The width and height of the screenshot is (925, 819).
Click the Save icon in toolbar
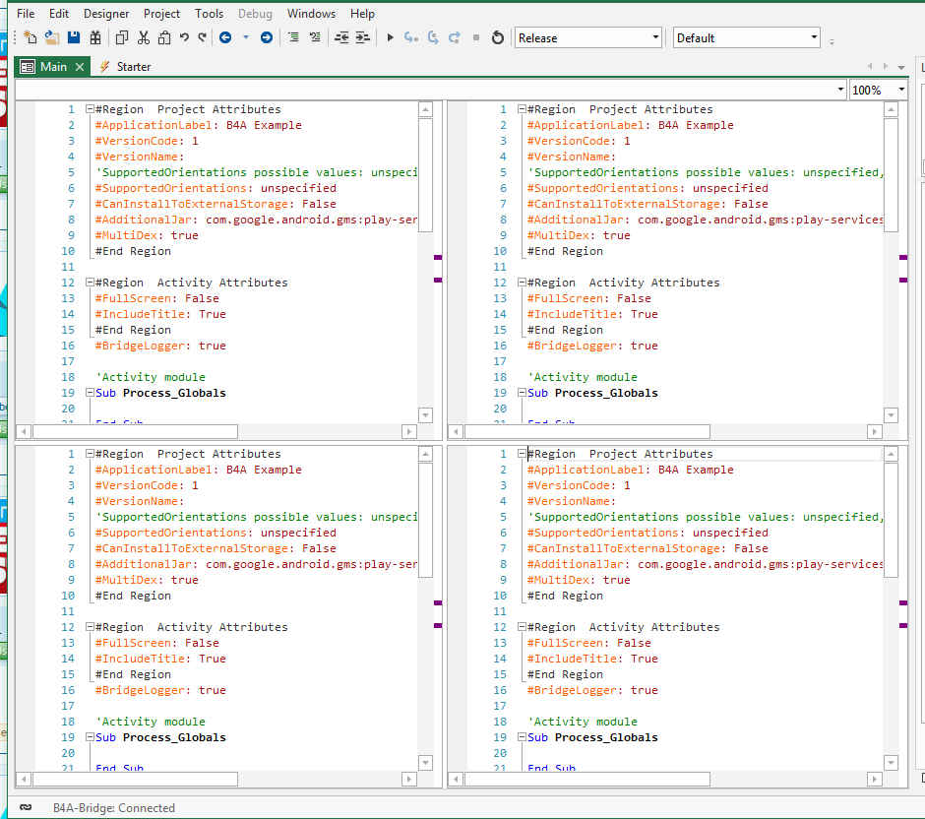click(74, 37)
